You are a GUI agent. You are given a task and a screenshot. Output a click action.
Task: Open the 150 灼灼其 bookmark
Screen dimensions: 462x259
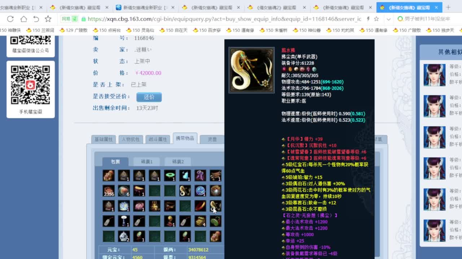pyautogui.click(x=340, y=31)
